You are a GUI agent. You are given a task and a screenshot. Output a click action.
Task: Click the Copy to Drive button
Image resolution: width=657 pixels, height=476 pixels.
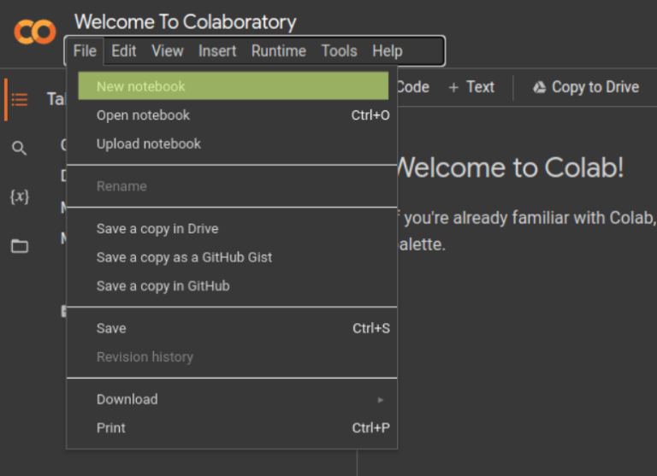pos(586,87)
